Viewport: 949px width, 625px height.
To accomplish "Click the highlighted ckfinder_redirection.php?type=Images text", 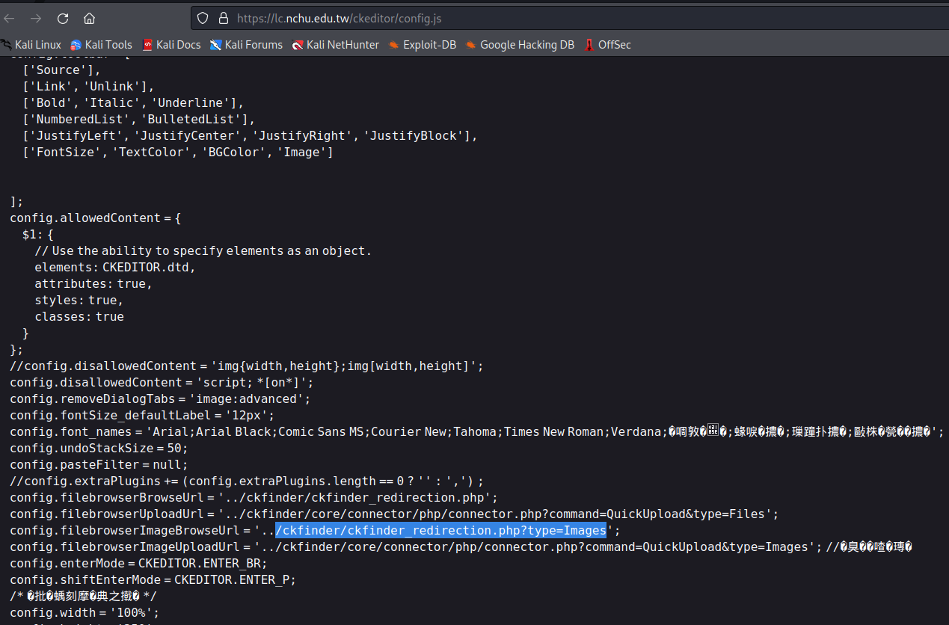I will [x=440, y=531].
